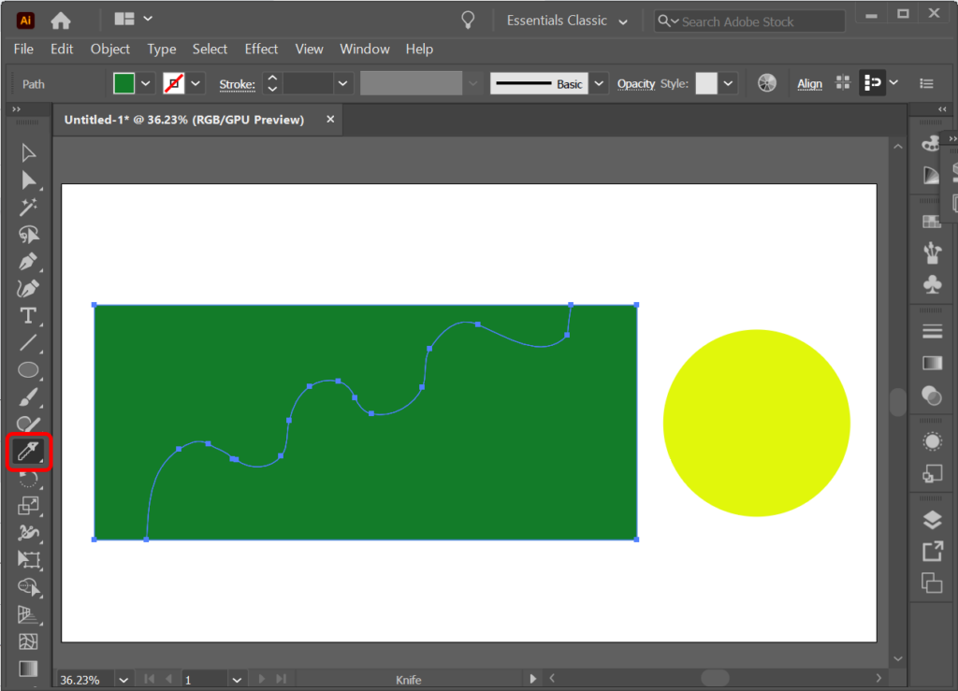Image resolution: width=958 pixels, height=691 pixels.
Task: Open the Gradient panel
Action: (932, 361)
